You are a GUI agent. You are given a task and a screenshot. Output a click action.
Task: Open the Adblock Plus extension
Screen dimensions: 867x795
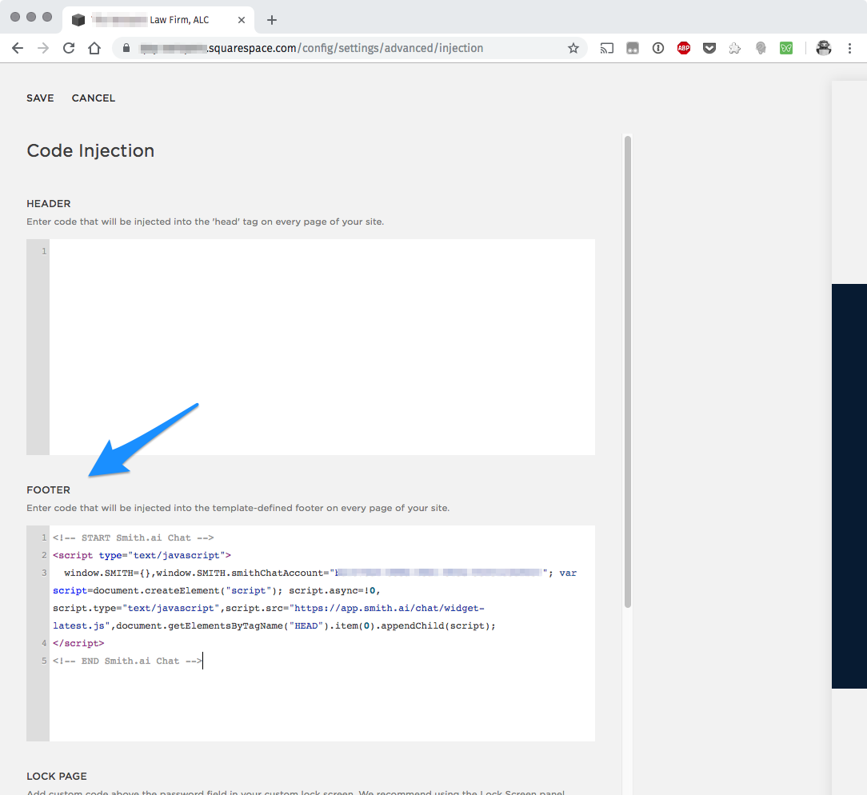pos(684,48)
